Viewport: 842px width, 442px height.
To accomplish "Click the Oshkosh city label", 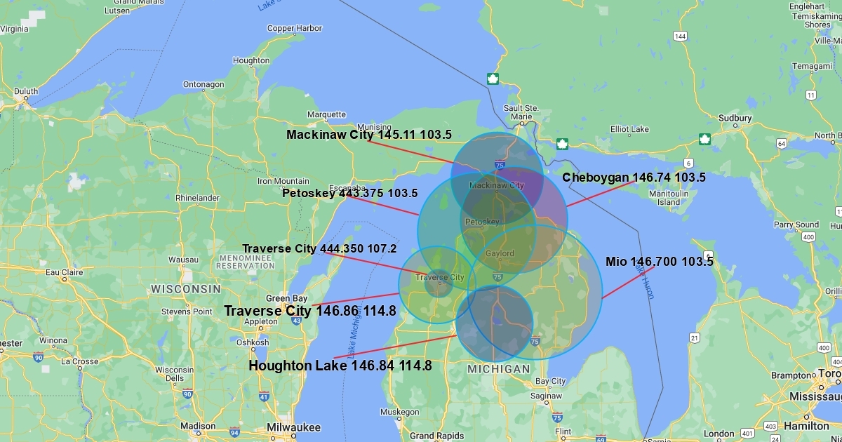I will pyautogui.click(x=253, y=342).
